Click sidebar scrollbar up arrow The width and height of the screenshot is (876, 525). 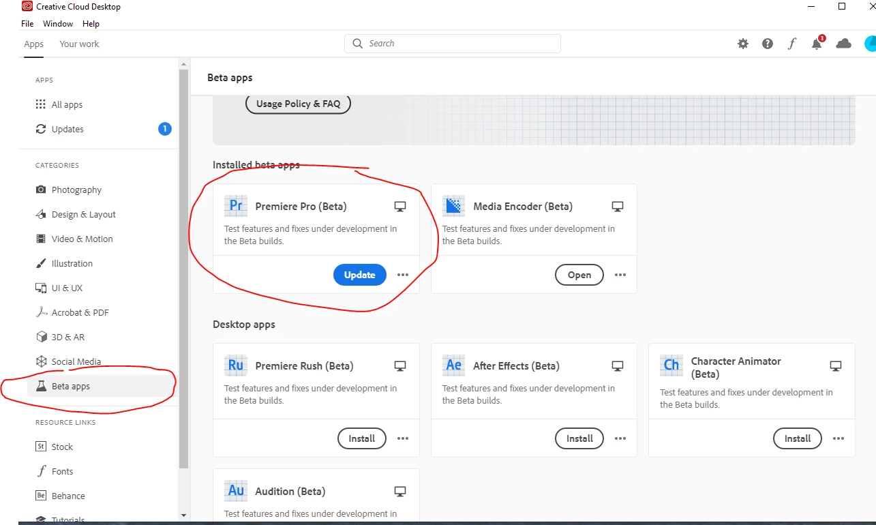pyautogui.click(x=183, y=63)
